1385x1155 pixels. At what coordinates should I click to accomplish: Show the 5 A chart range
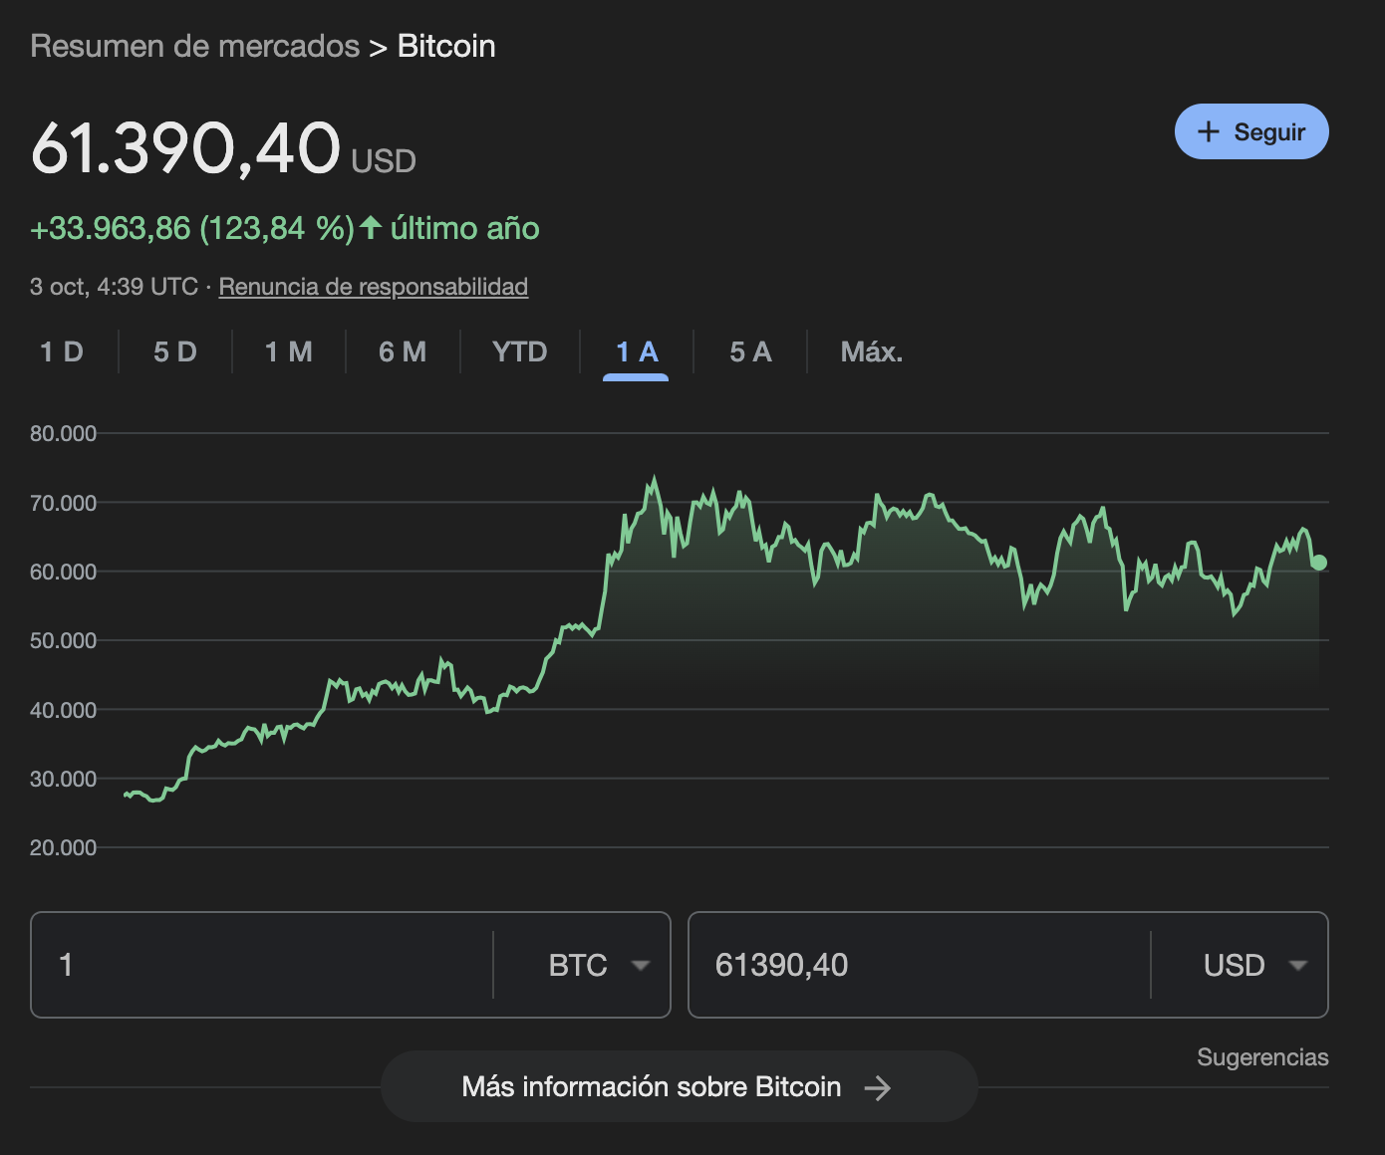tap(750, 351)
